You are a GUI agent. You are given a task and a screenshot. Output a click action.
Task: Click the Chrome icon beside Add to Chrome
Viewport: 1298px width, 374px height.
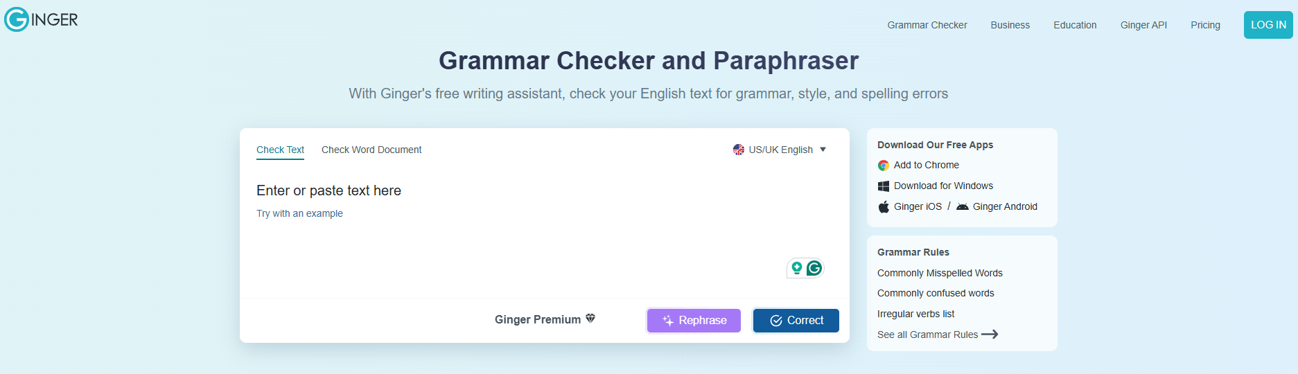[x=884, y=166]
